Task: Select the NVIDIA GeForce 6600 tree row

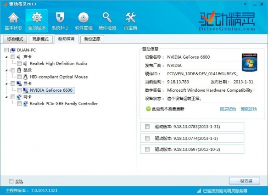Action: 49,90
